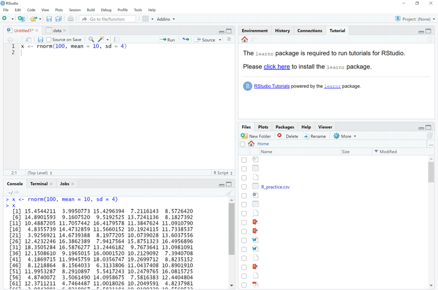The width and height of the screenshot is (438, 290).
Task: Open the RStudio Tutorials link
Action: pos(272,86)
